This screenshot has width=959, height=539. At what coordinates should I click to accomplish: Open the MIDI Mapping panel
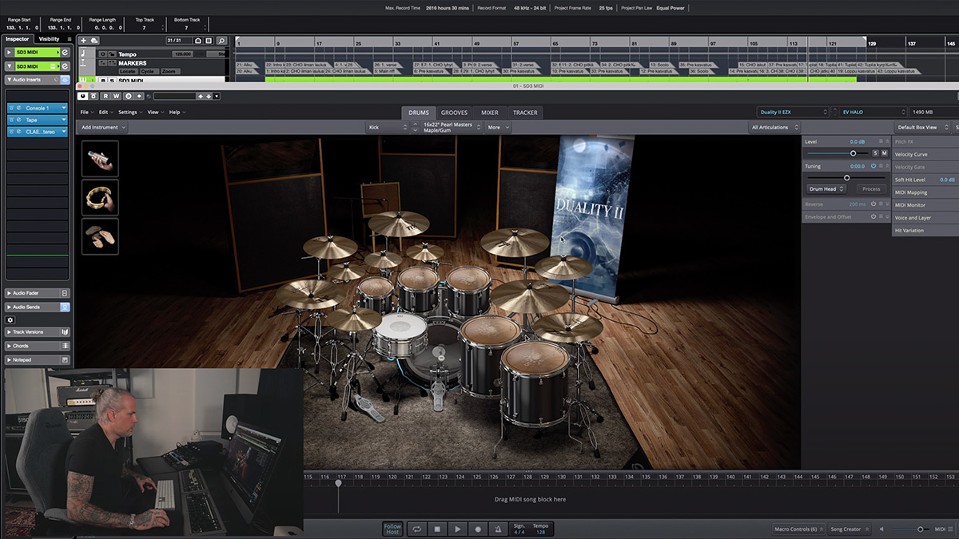(925, 192)
